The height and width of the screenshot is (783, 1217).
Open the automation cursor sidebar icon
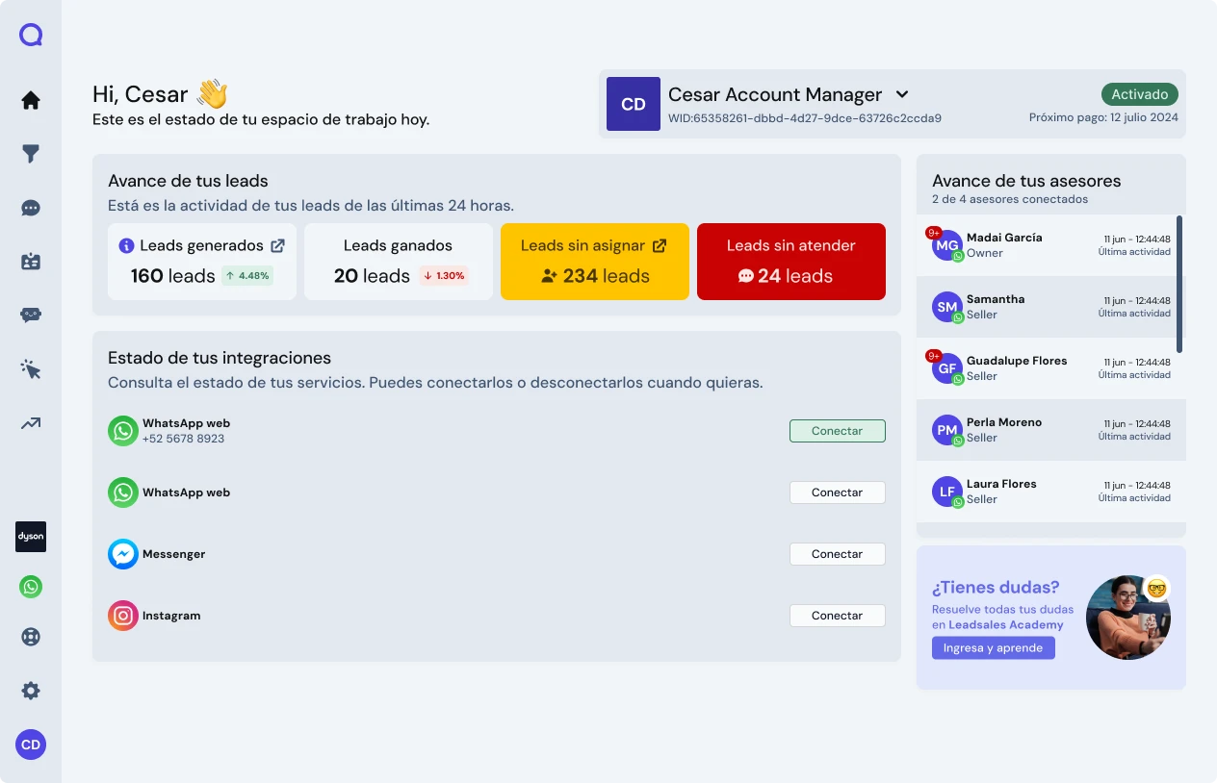30,368
